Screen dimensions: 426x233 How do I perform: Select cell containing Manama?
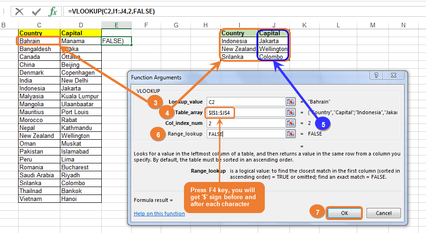[x=81, y=41]
